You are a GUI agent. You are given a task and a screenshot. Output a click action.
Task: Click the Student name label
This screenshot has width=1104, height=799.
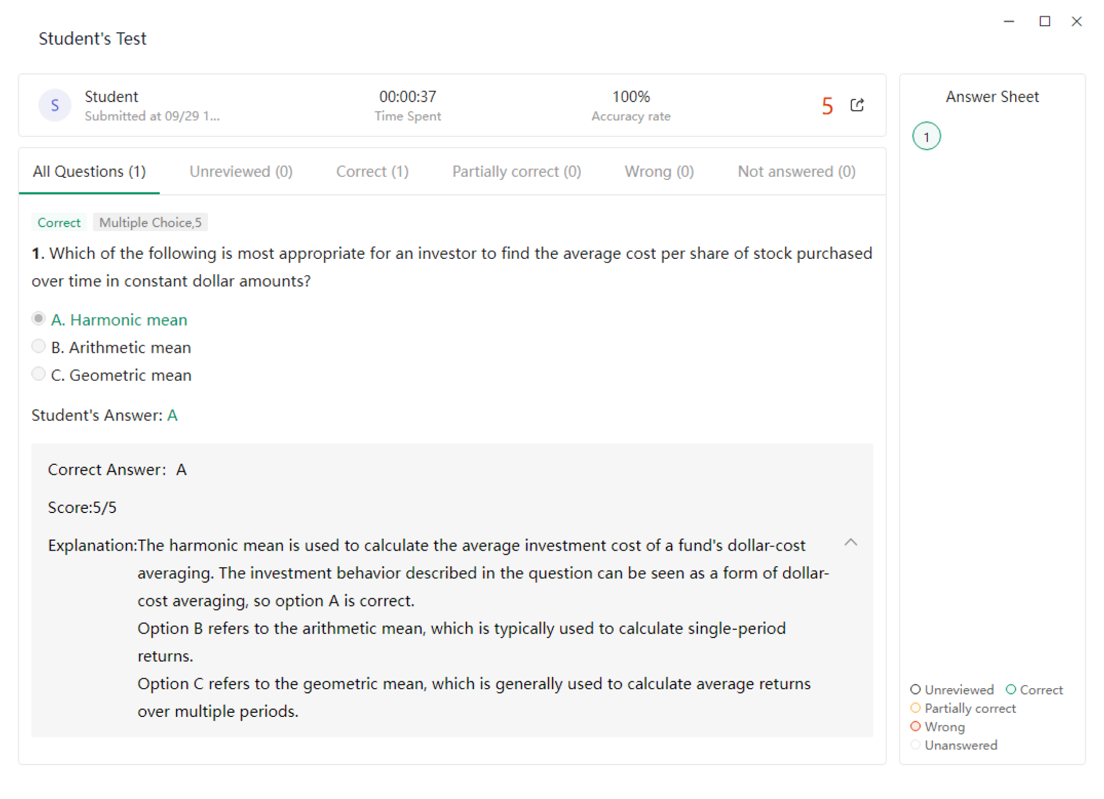[x=111, y=97]
